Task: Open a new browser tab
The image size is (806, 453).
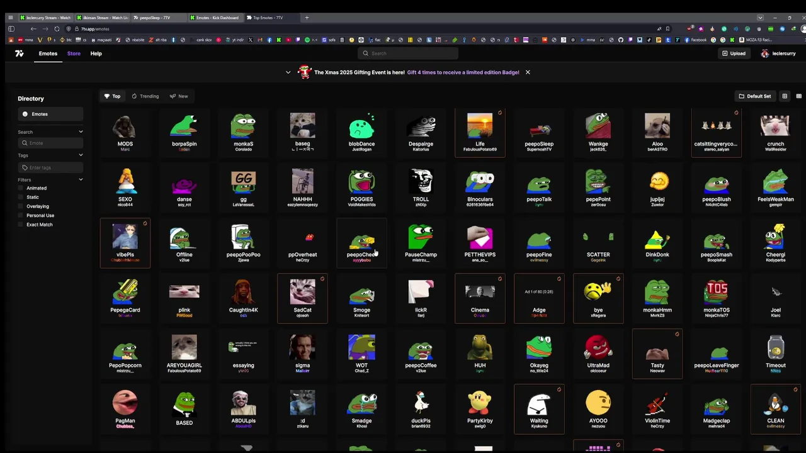Action: [307, 18]
